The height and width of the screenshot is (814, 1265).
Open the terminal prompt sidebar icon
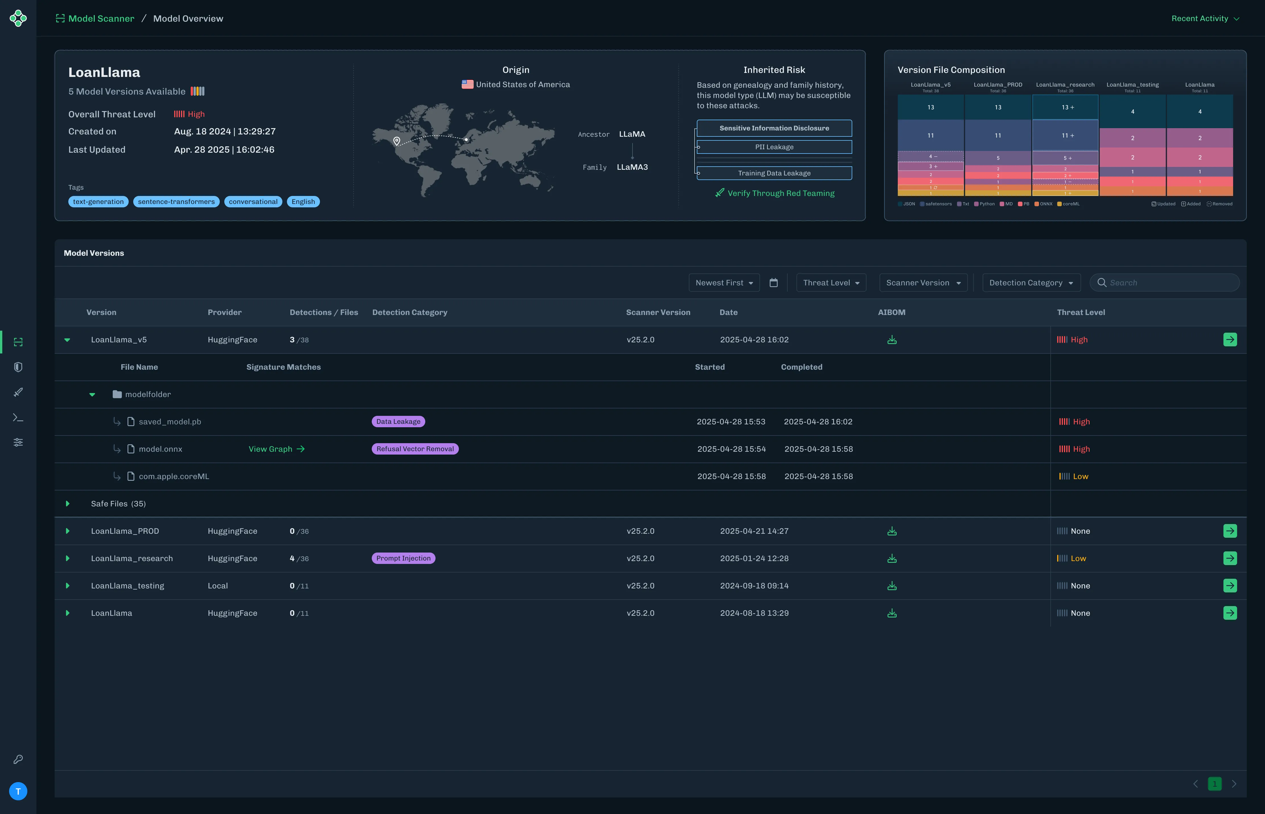[18, 418]
